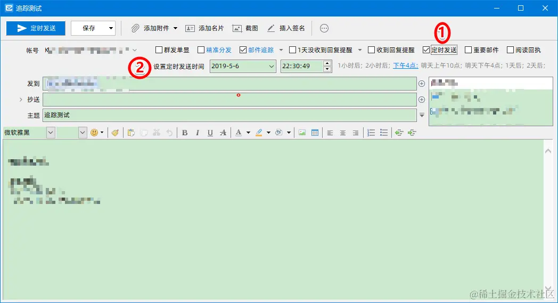Align text to the left
The image size is (558, 303).
[x=330, y=133]
